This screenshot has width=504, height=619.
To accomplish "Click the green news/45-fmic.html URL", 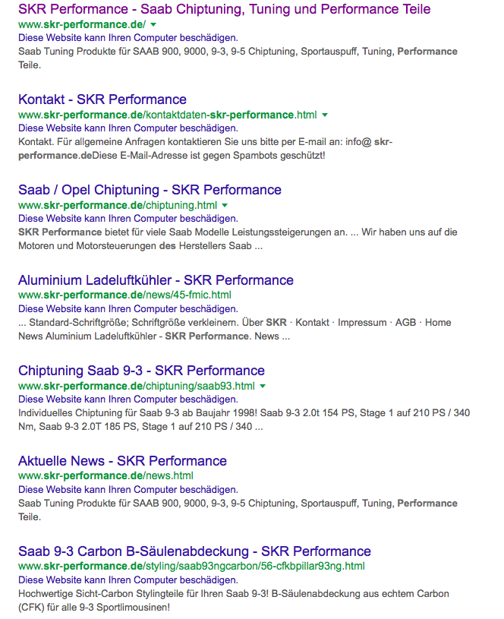I will coord(124,295).
